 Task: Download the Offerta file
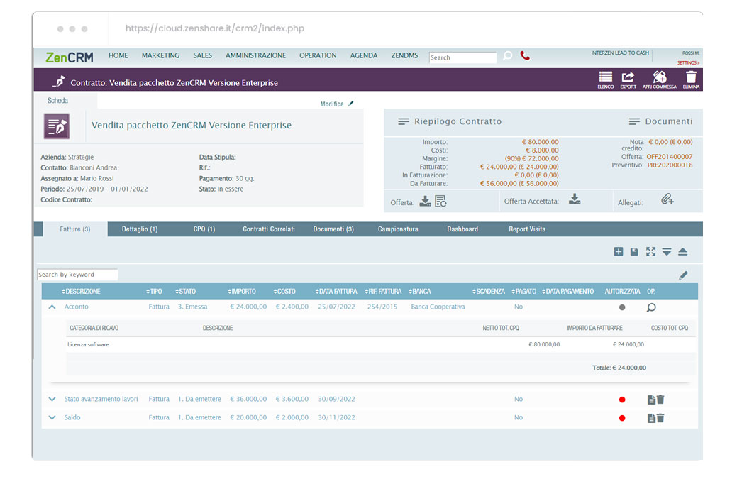pyautogui.click(x=425, y=202)
